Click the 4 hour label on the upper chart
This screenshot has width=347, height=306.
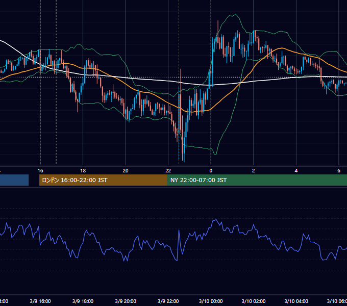tap(296, 171)
